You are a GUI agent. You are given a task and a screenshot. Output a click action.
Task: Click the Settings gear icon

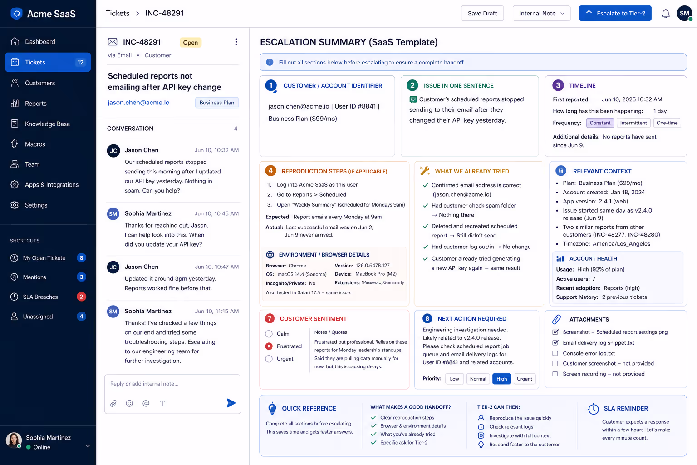point(15,205)
